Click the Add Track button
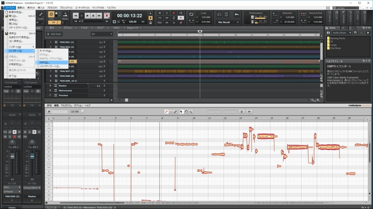This screenshot has width=373, height=209. 54,34
